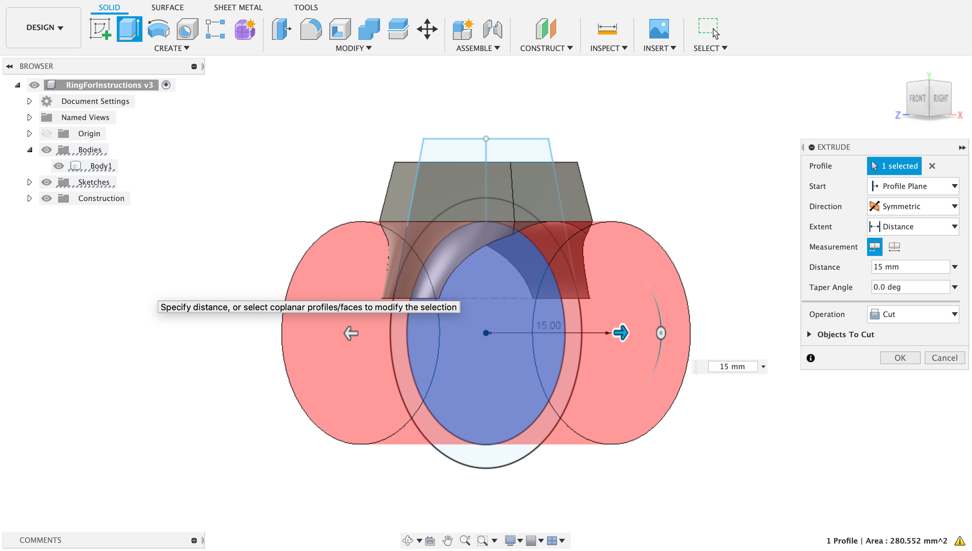Select the Move/Copy arrows icon
This screenshot has width=972, height=551.
427,29
